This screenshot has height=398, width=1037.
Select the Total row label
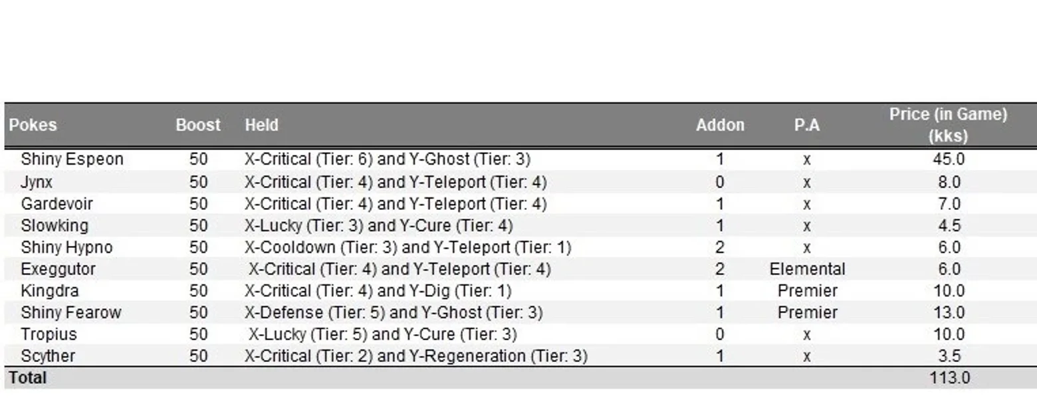[27, 378]
